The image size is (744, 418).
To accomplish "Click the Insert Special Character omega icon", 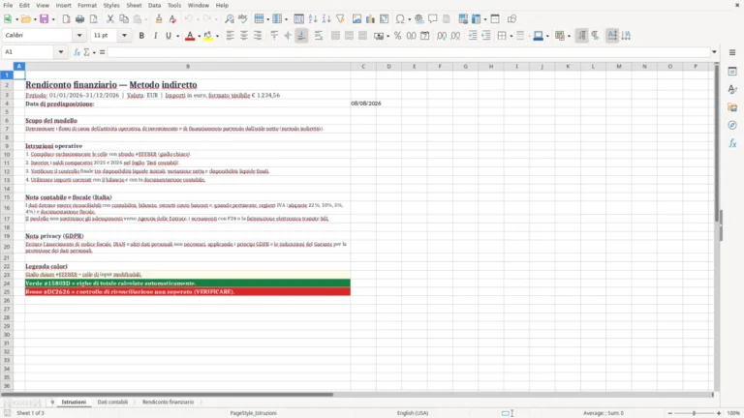I will (400, 19).
